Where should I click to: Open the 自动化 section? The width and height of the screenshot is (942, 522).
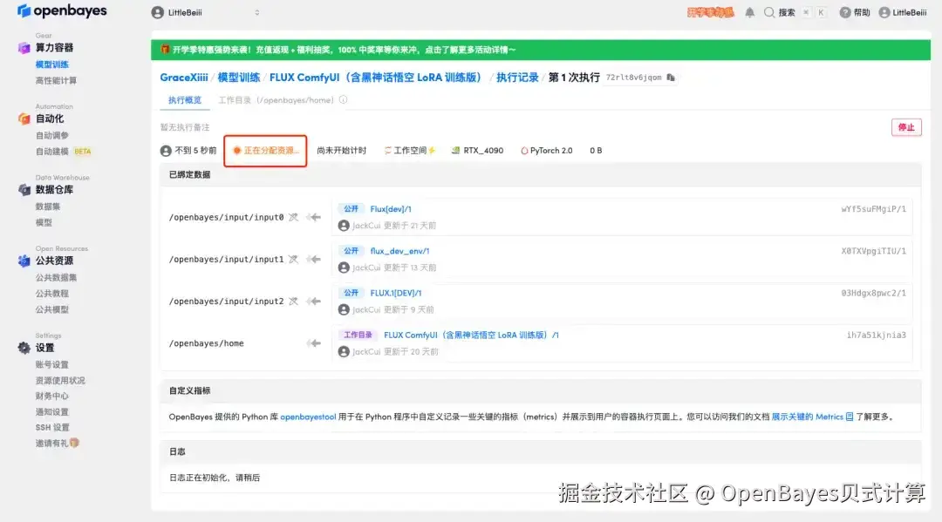coord(49,119)
